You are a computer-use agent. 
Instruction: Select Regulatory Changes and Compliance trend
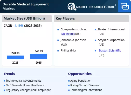point(28,90)
